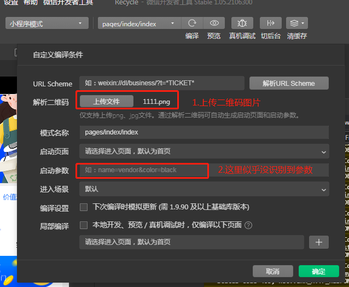Screen dimensions: 349x287
Task: Click the compile refresh icon
Action: 192,23
